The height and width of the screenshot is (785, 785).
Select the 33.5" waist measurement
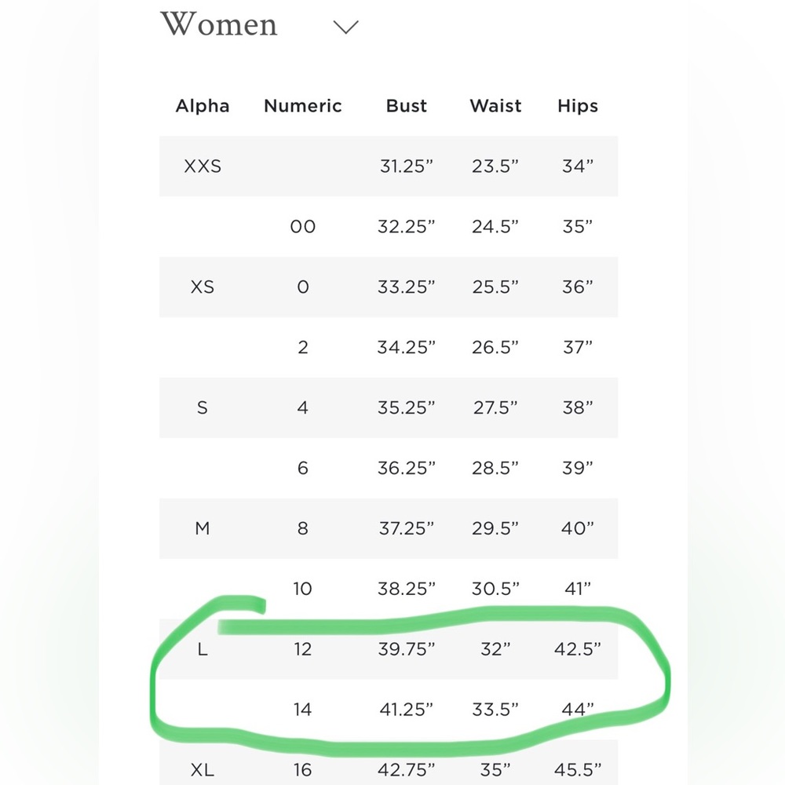495,710
